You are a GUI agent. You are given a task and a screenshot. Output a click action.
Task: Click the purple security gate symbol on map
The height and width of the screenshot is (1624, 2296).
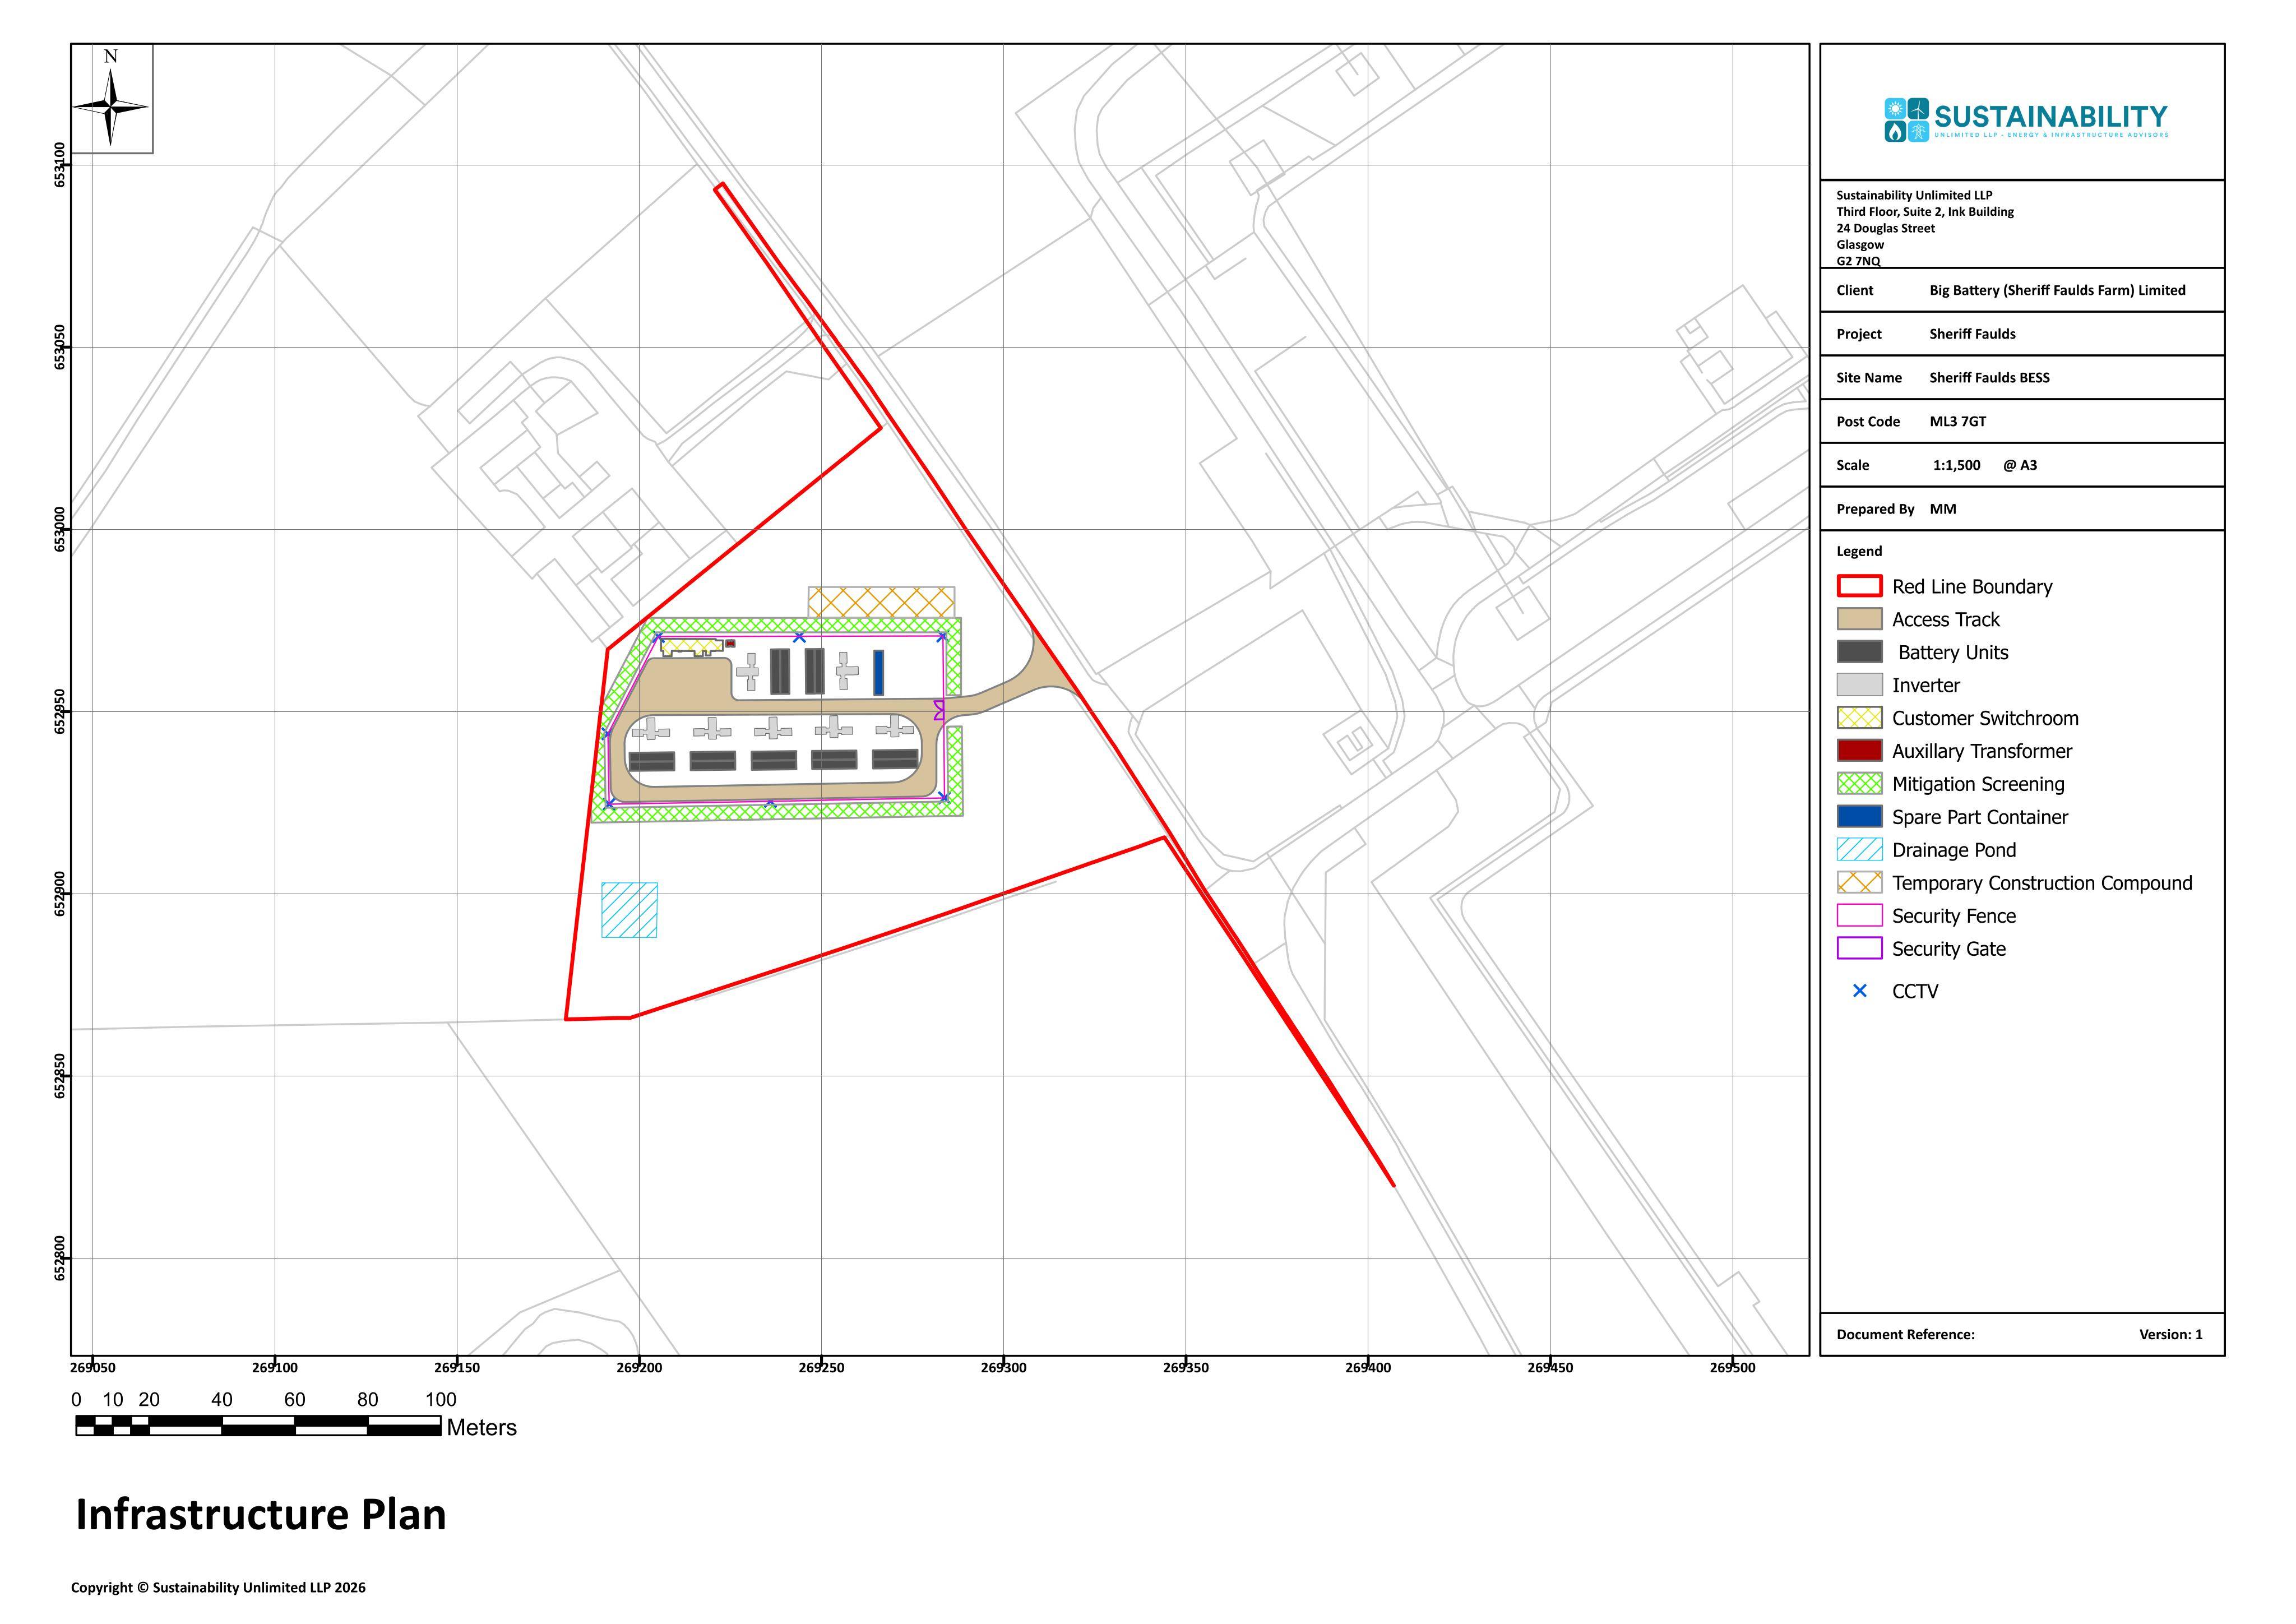click(939, 710)
